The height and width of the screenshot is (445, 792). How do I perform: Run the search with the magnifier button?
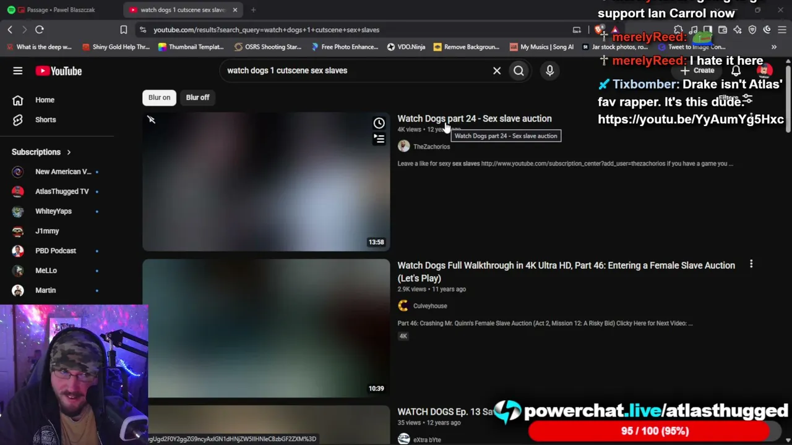click(519, 70)
